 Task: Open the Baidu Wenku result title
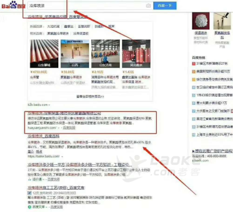pos(56,188)
